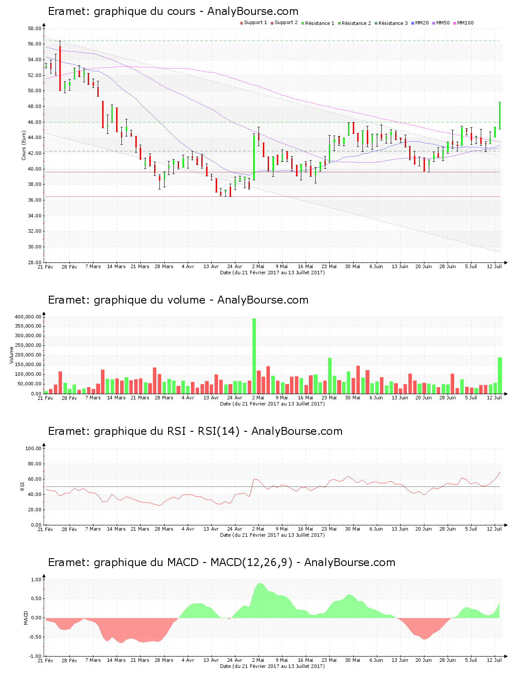524x678 pixels.
Task: Click the 60.00 value on RSI axis
Action: click(34, 479)
